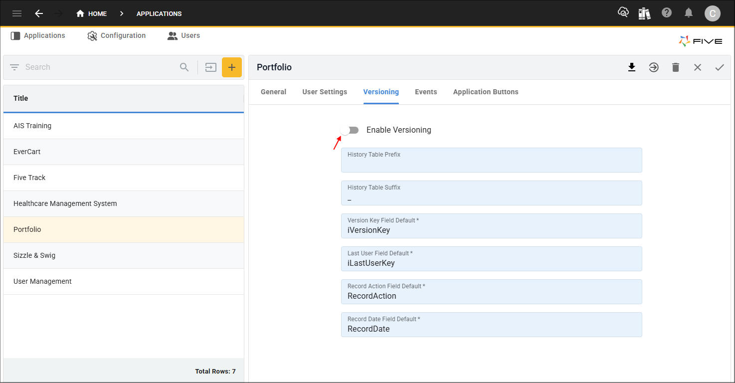
Task: Open the user avatar labeled C
Action: 712,13
